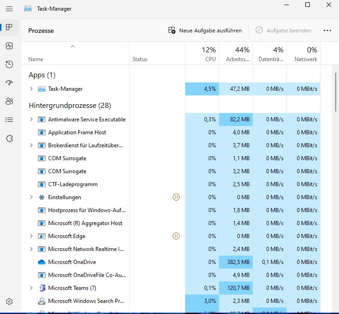Expand the Einstellungen process group
Image resolution: width=339 pixels, height=314 pixels.
click(31, 197)
